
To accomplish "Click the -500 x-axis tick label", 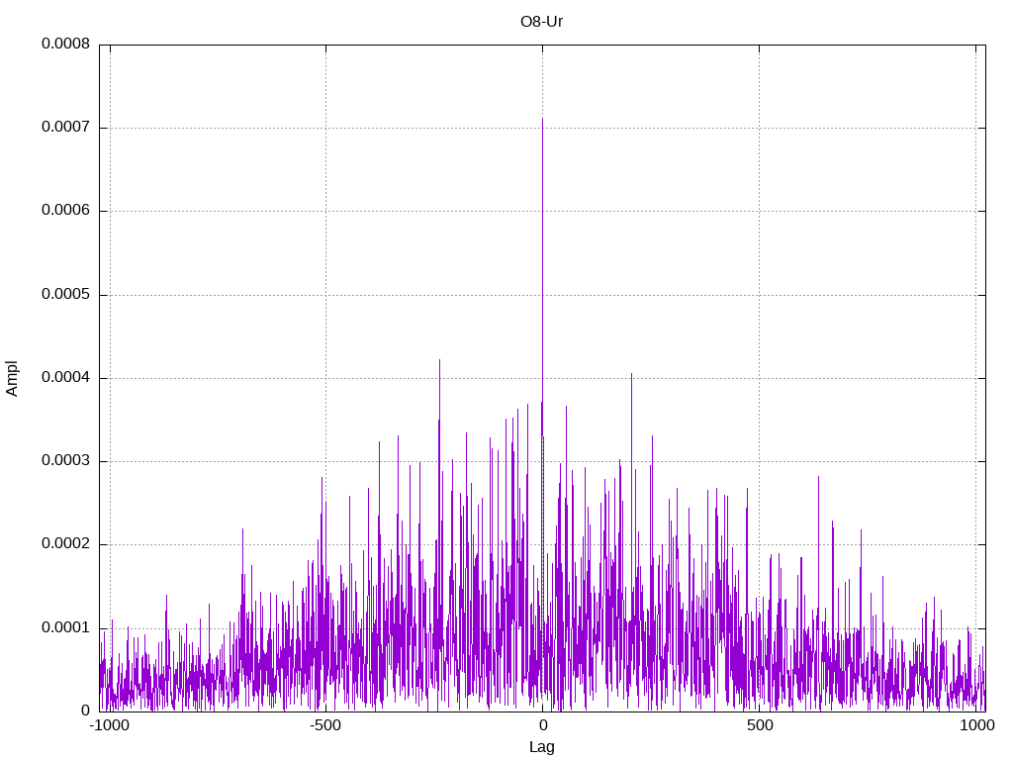I will click(x=324, y=725).
